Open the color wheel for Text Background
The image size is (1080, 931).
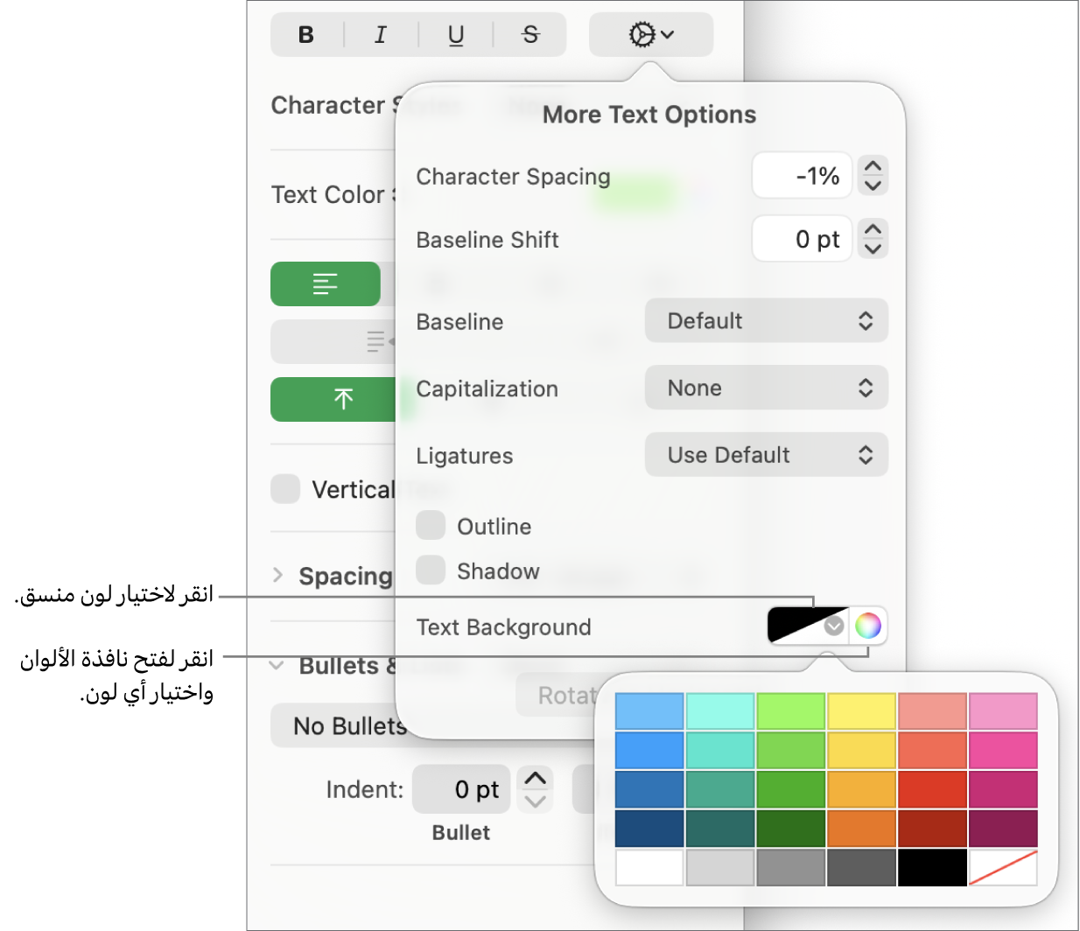click(867, 625)
